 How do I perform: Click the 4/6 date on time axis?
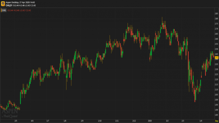pyautogui.click(x=32, y=120)
